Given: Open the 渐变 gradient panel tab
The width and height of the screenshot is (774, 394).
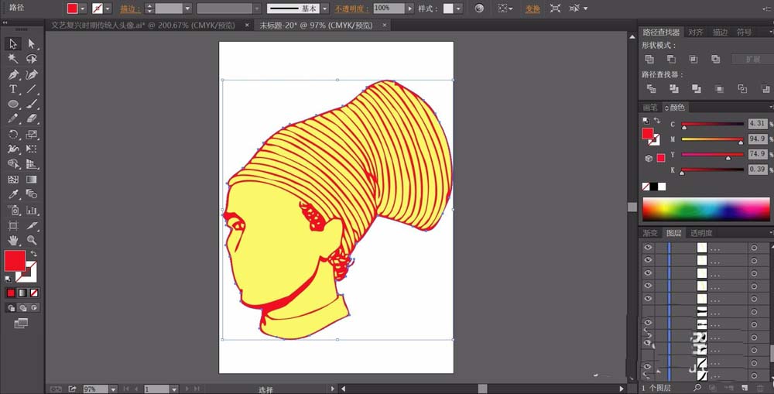Looking at the screenshot, I should tap(649, 233).
